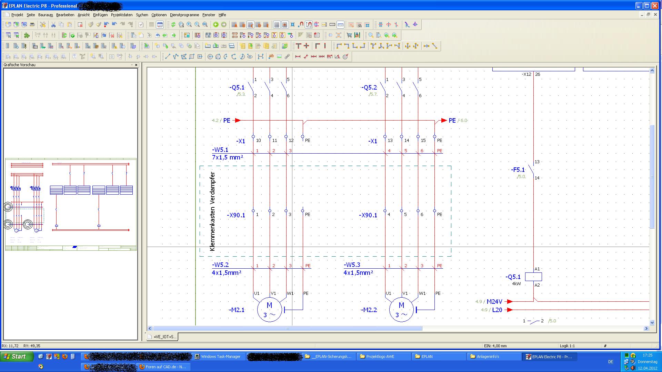Switch to Foren auf CAD.de browser window
Viewport: 662px width, 372px height.
tap(164, 367)
